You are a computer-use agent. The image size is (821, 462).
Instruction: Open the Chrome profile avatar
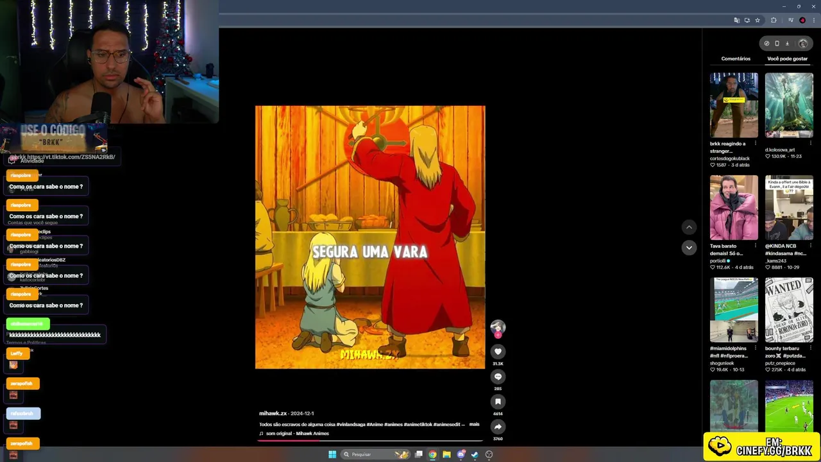point(802,21)
